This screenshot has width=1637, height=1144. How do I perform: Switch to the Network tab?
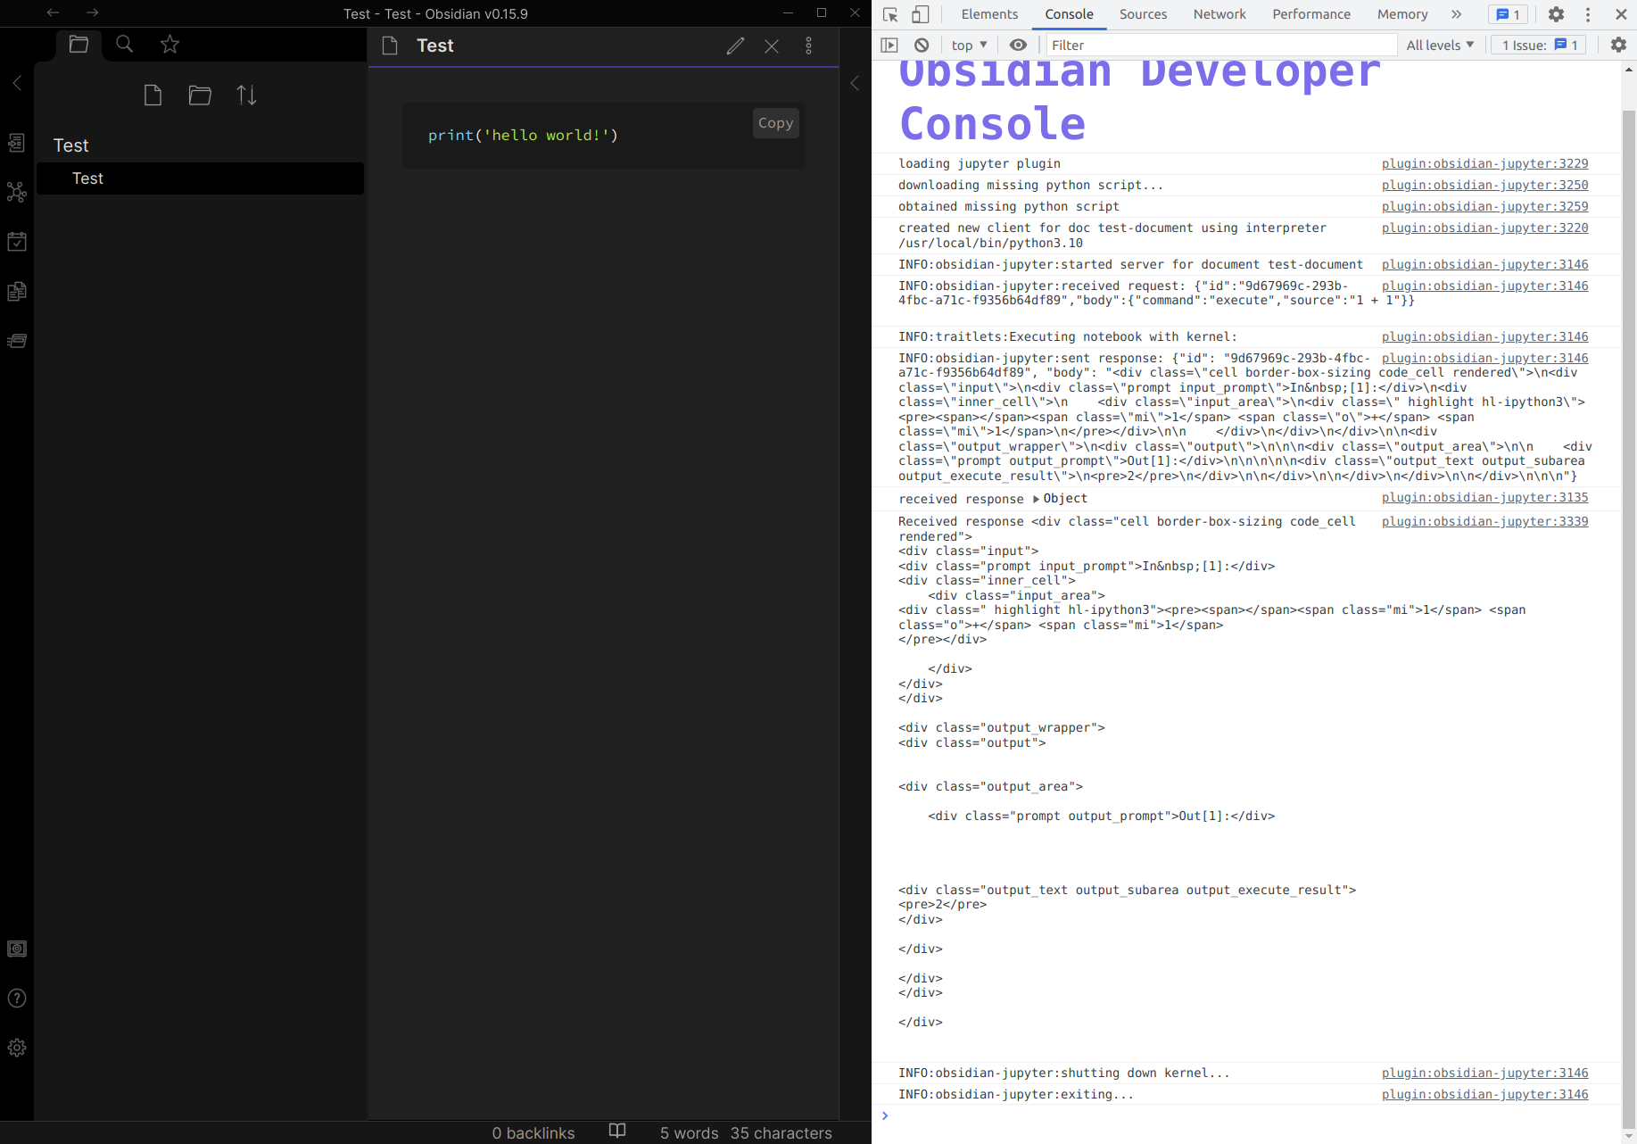click(1219, 14)
